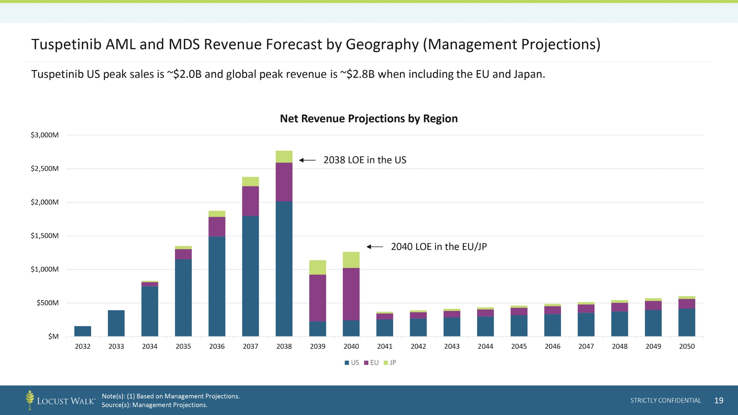The width and height of the screenshot is (738, 415).
Task: Click the Source(s): Management Projections note
Action: coord(154,405)
